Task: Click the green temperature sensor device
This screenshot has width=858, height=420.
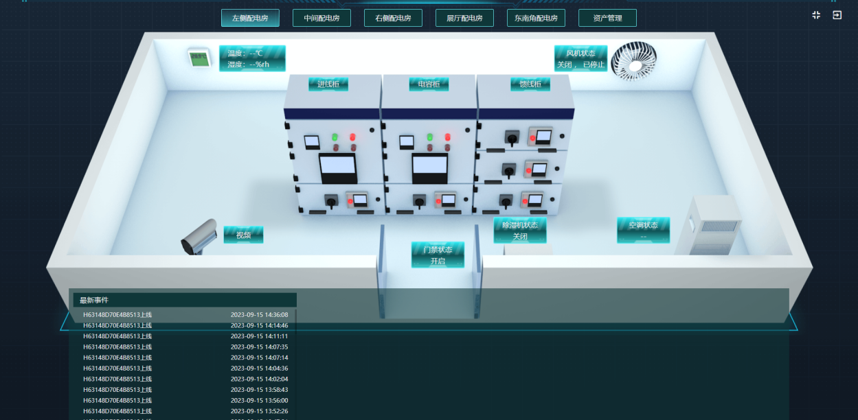Action: point(199,58)
